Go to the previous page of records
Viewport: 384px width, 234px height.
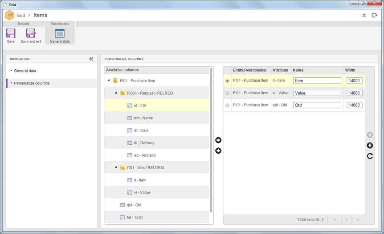(x=334, y=220)
